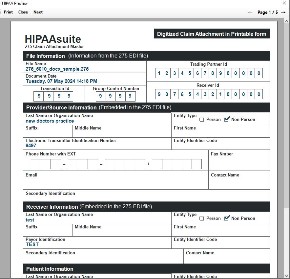Click Receiver Contact Name label
The height and width of the screenshot is (279, 290).
pos(200,253)
